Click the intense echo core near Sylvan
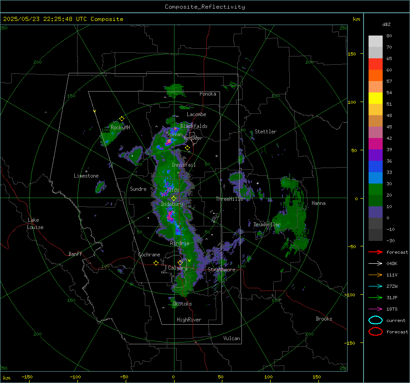Image resolution: width=410 pixels, height=383 pixels. click(x=169, y=142)
